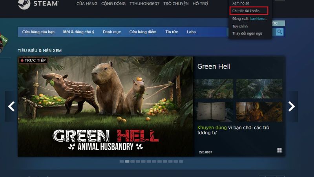Viewport: 314px width, 177px height.
Task: Open Cửa hàng của bạn tab
Action: click(x=38, y=32)
